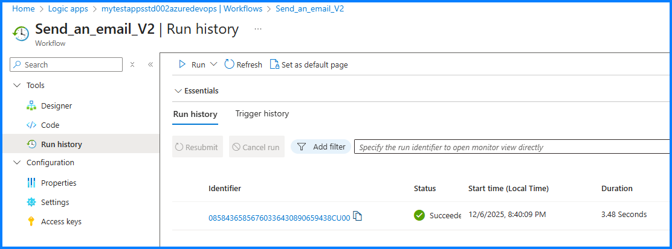Viewport: 672px width, 249px height.
Task: Click the Run play triangle icon
Action: click(x=182, y=65)
